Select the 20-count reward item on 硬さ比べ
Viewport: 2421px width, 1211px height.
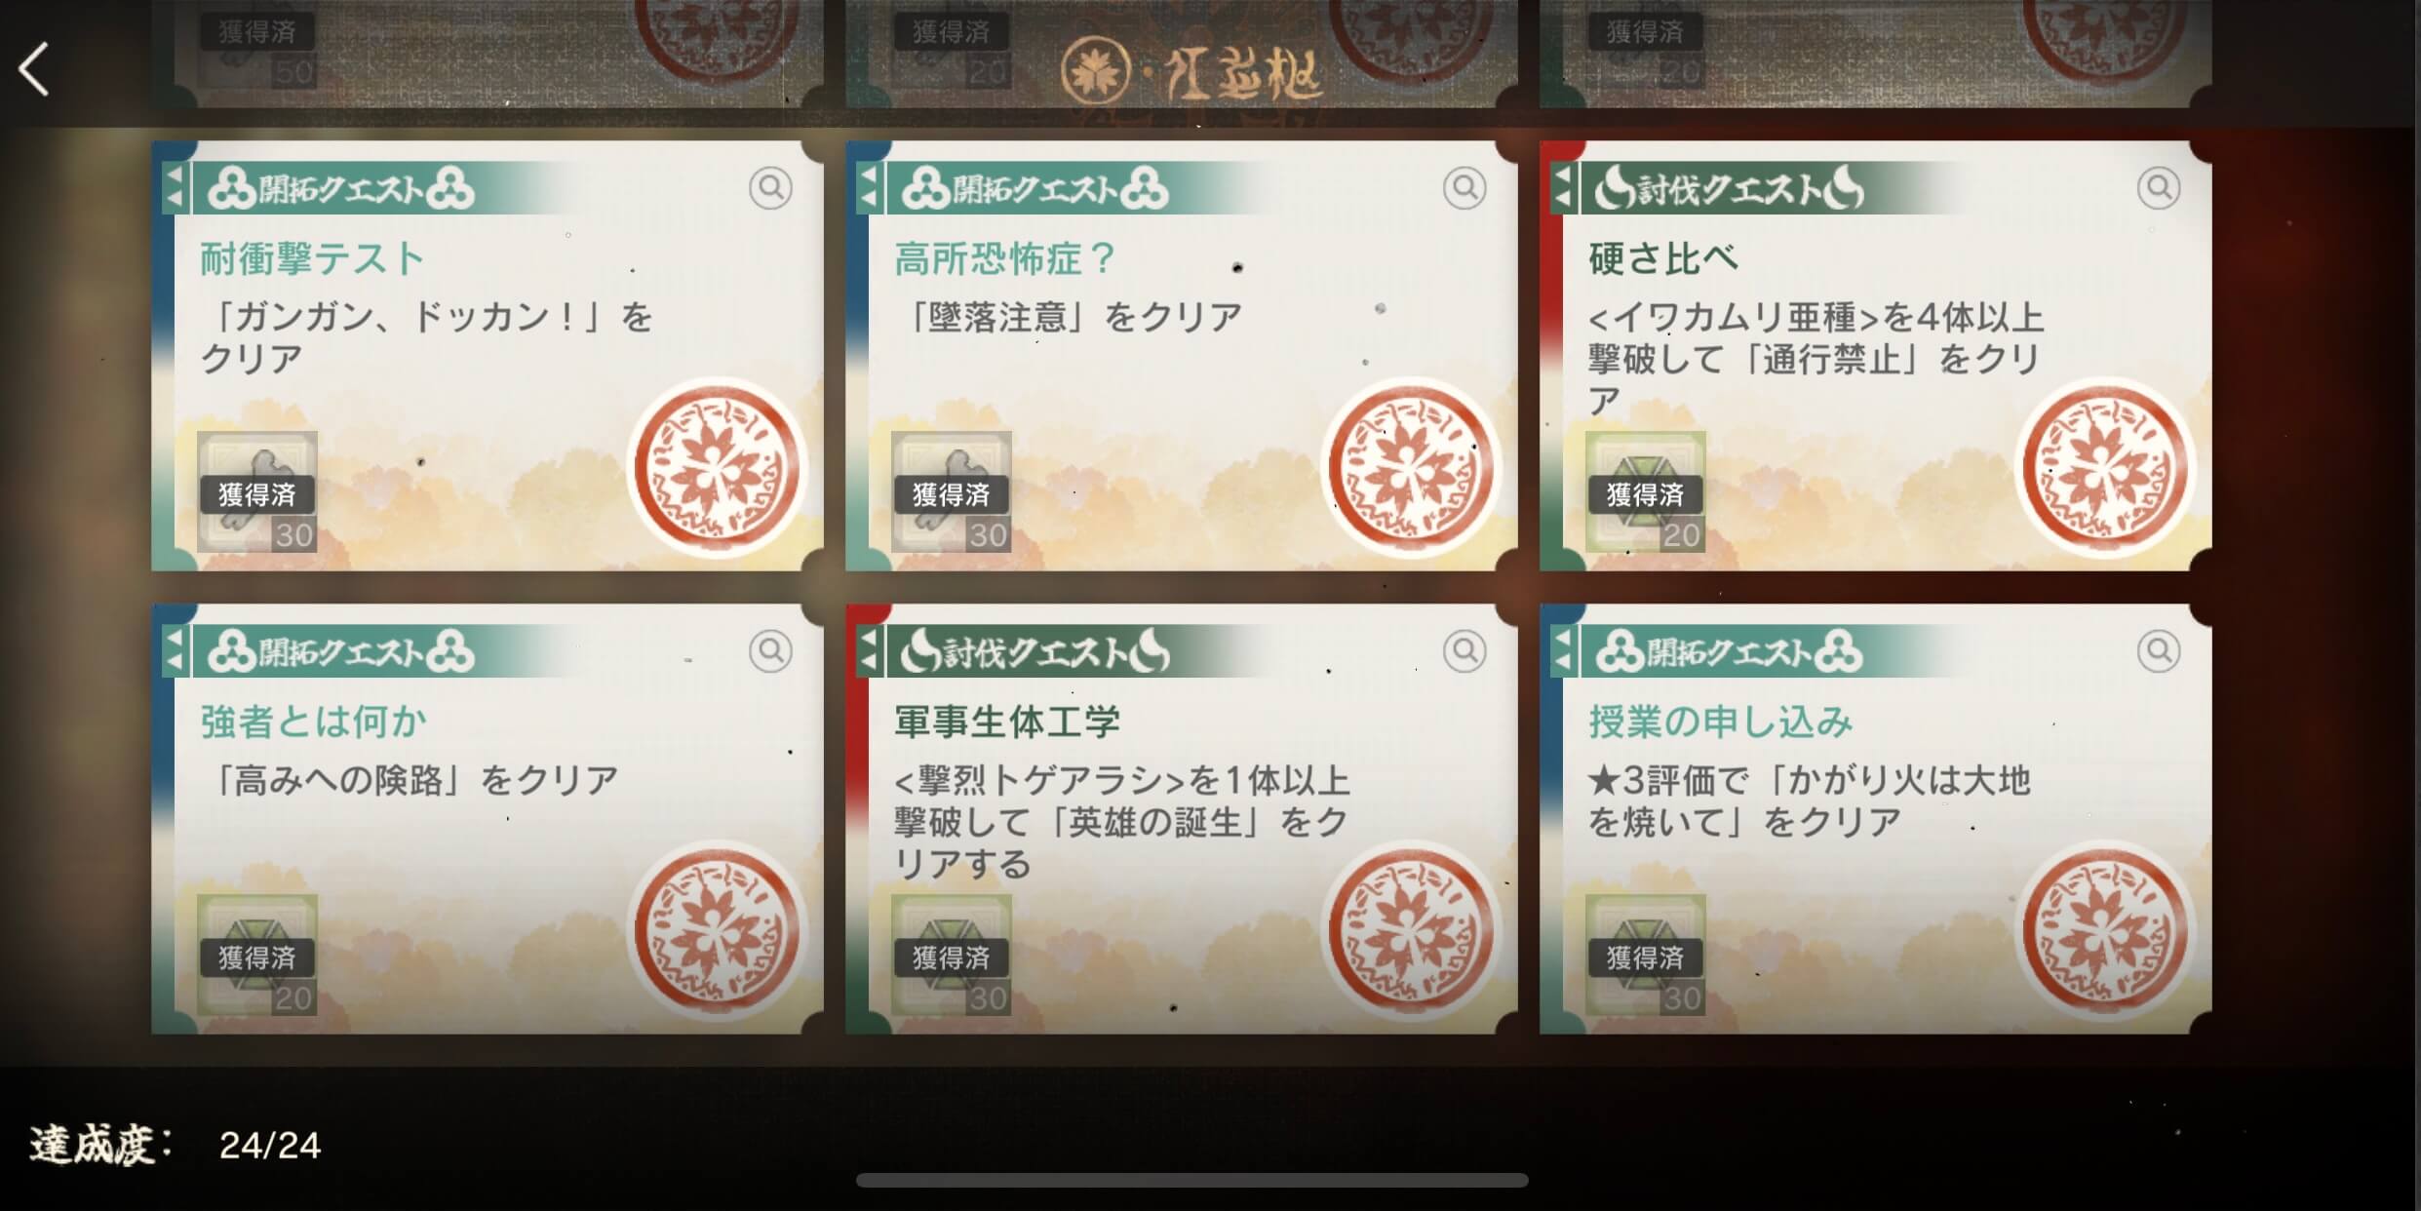1646,492
